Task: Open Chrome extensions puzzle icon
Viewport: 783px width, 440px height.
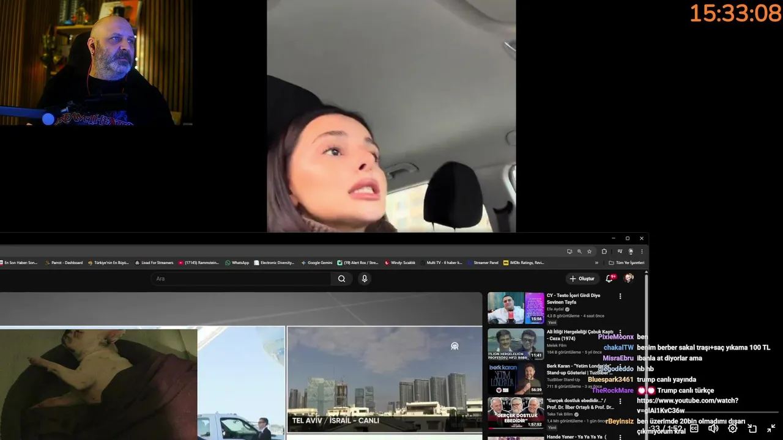Action: (604, 251)
